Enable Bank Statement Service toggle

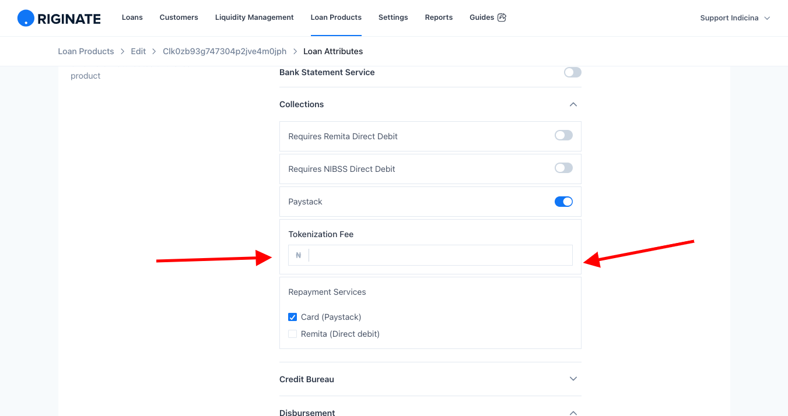tap(573, 72)
